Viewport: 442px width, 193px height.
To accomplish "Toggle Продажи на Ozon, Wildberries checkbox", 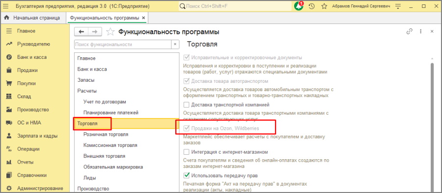I will (186, 128).
